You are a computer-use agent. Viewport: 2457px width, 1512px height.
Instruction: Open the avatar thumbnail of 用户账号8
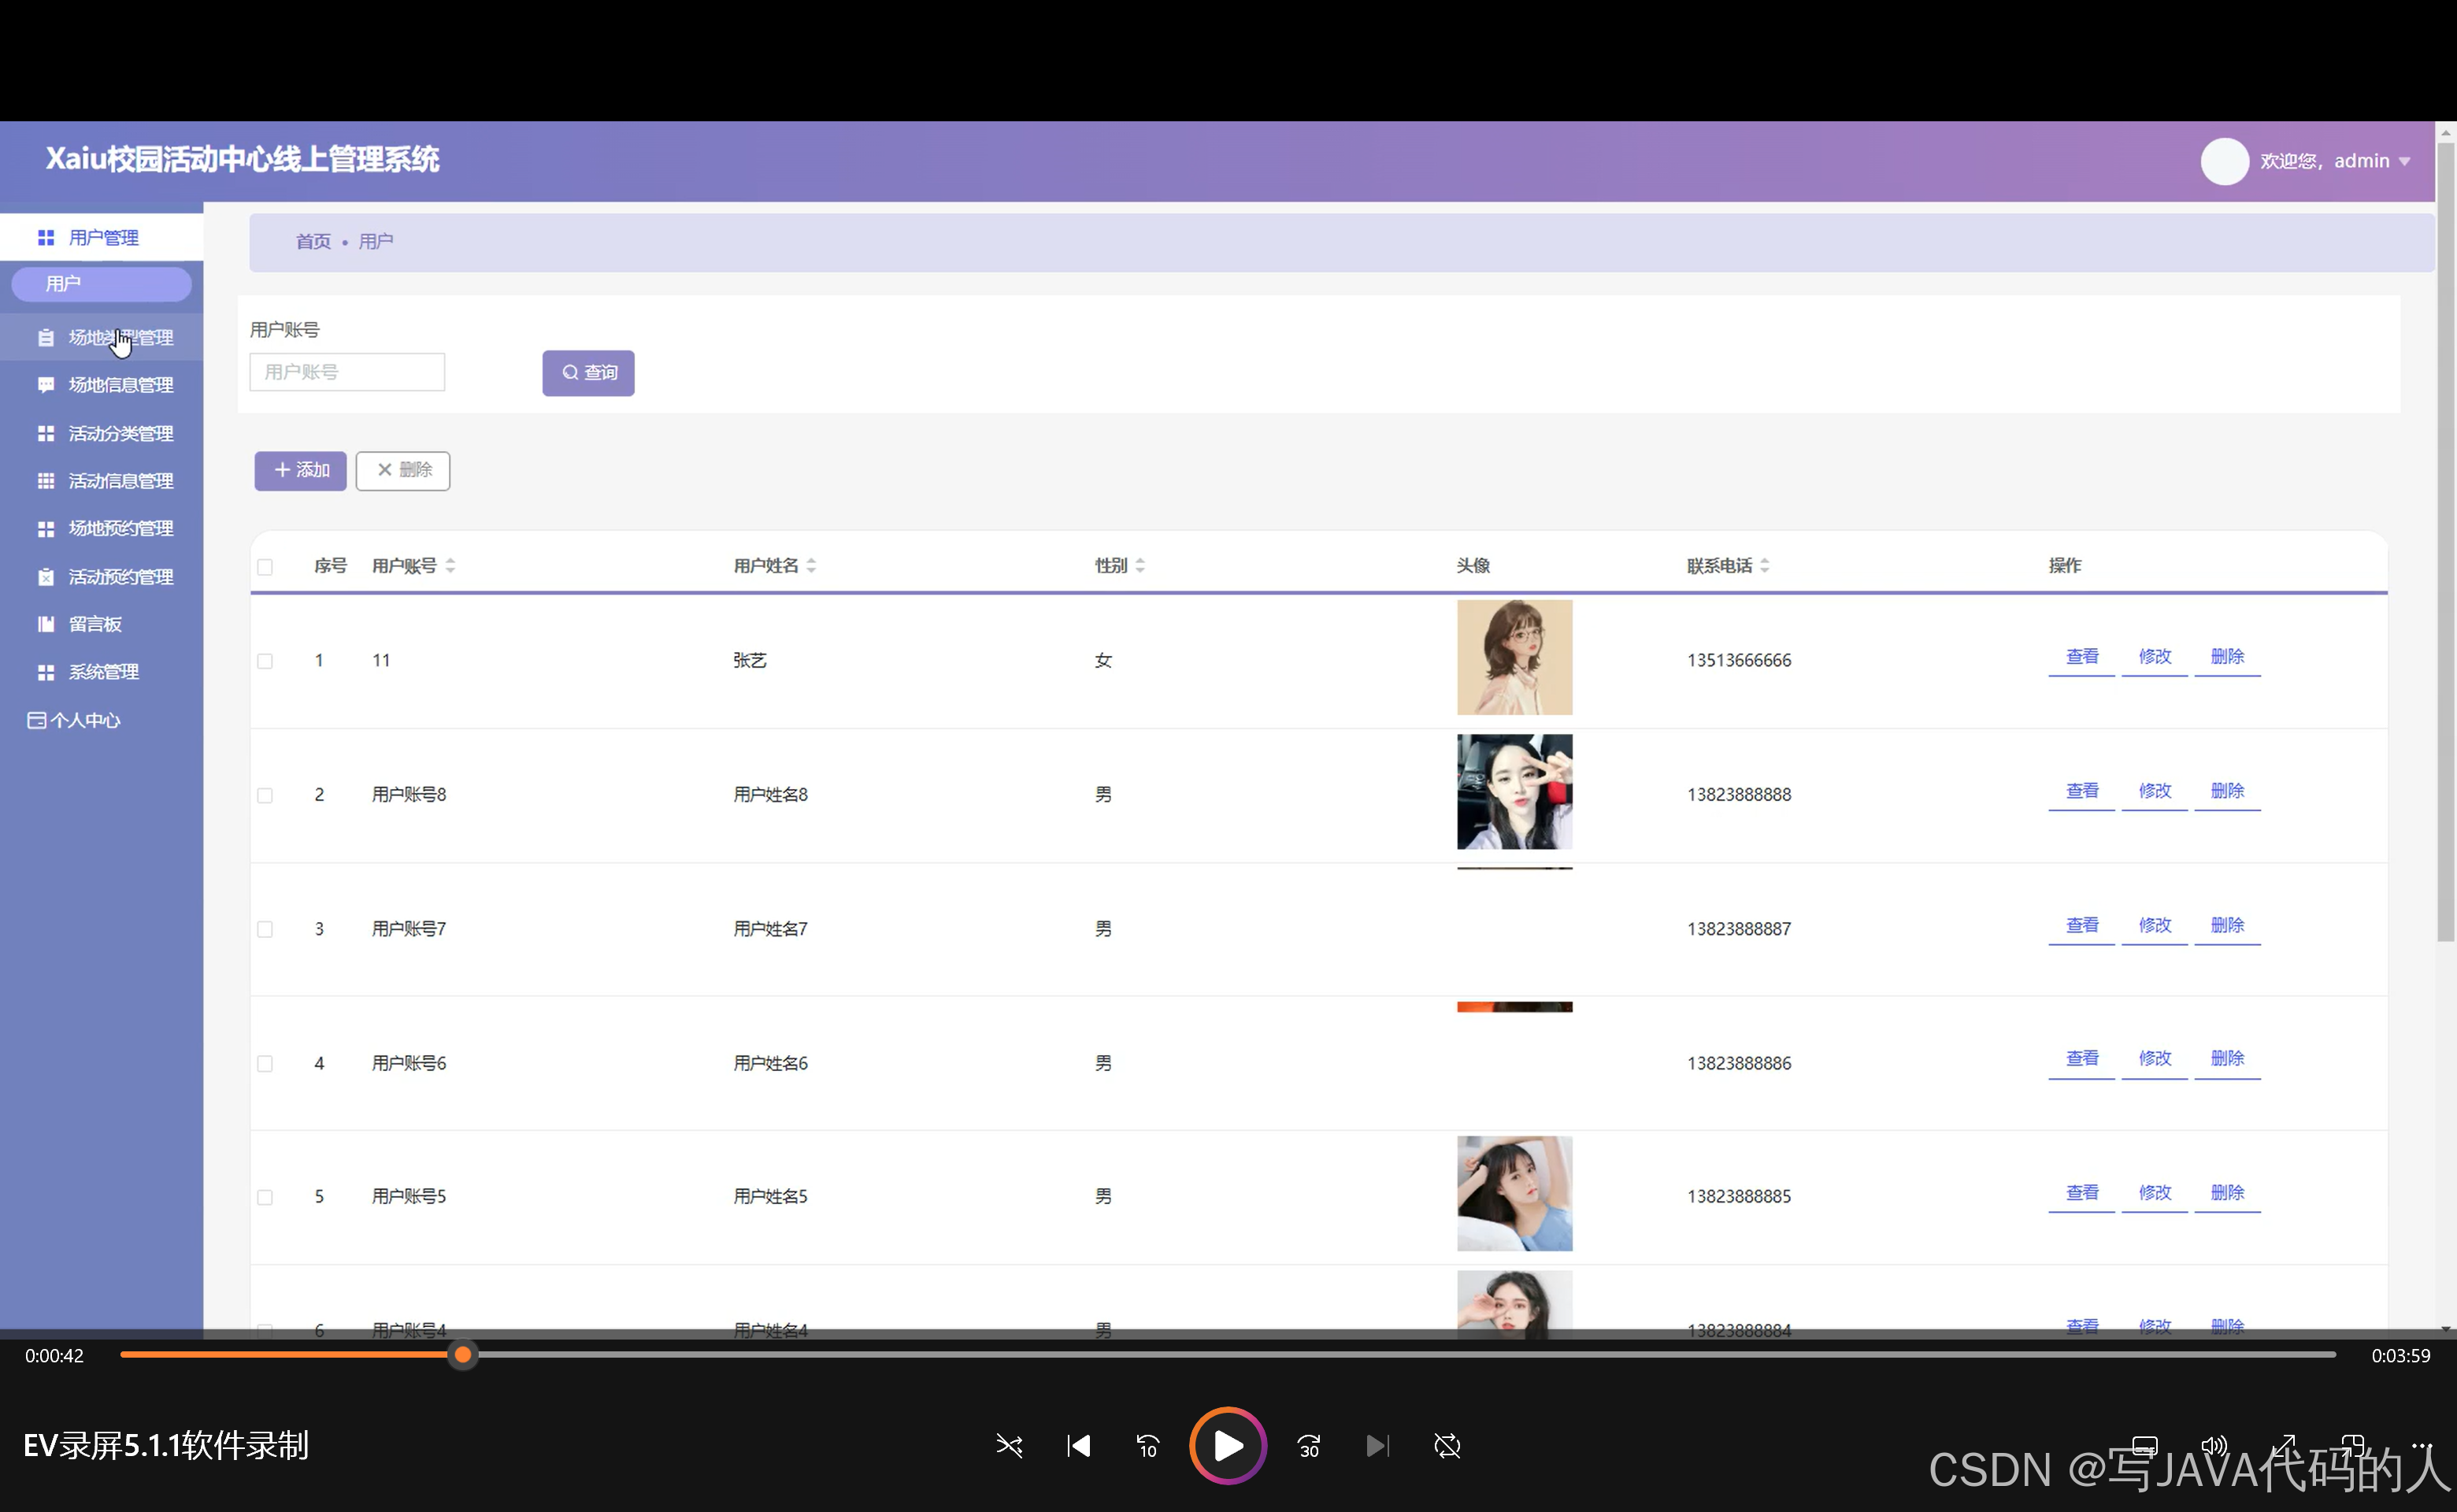[1514, 791]
